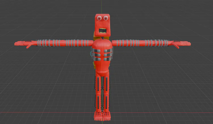The image size is (213, 124).
Task: Click the robot's open mouth with teeth
Action: point(103,31)
